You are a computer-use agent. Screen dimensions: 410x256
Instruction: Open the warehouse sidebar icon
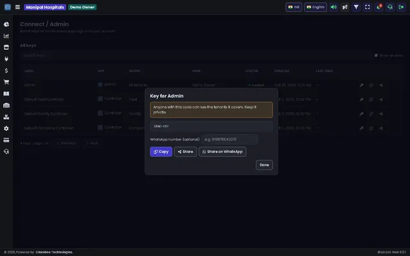(6, 105)
